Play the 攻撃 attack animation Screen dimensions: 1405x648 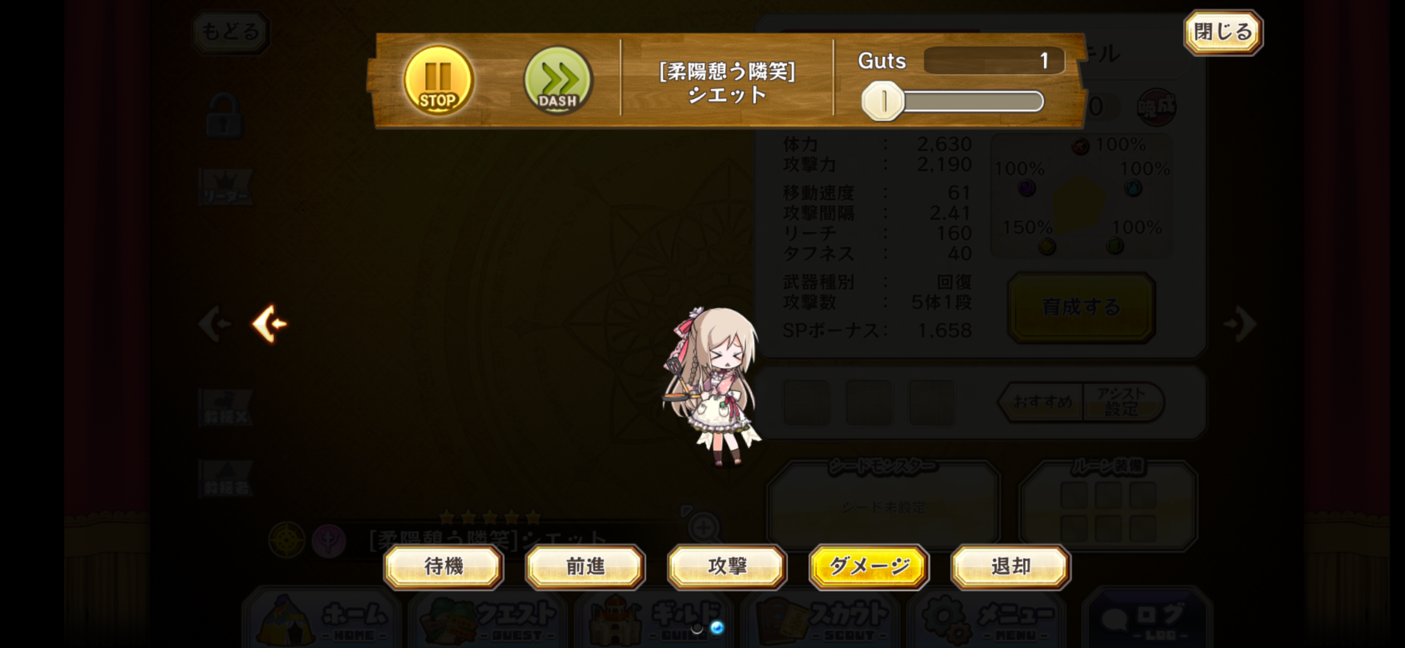point(727,566)
